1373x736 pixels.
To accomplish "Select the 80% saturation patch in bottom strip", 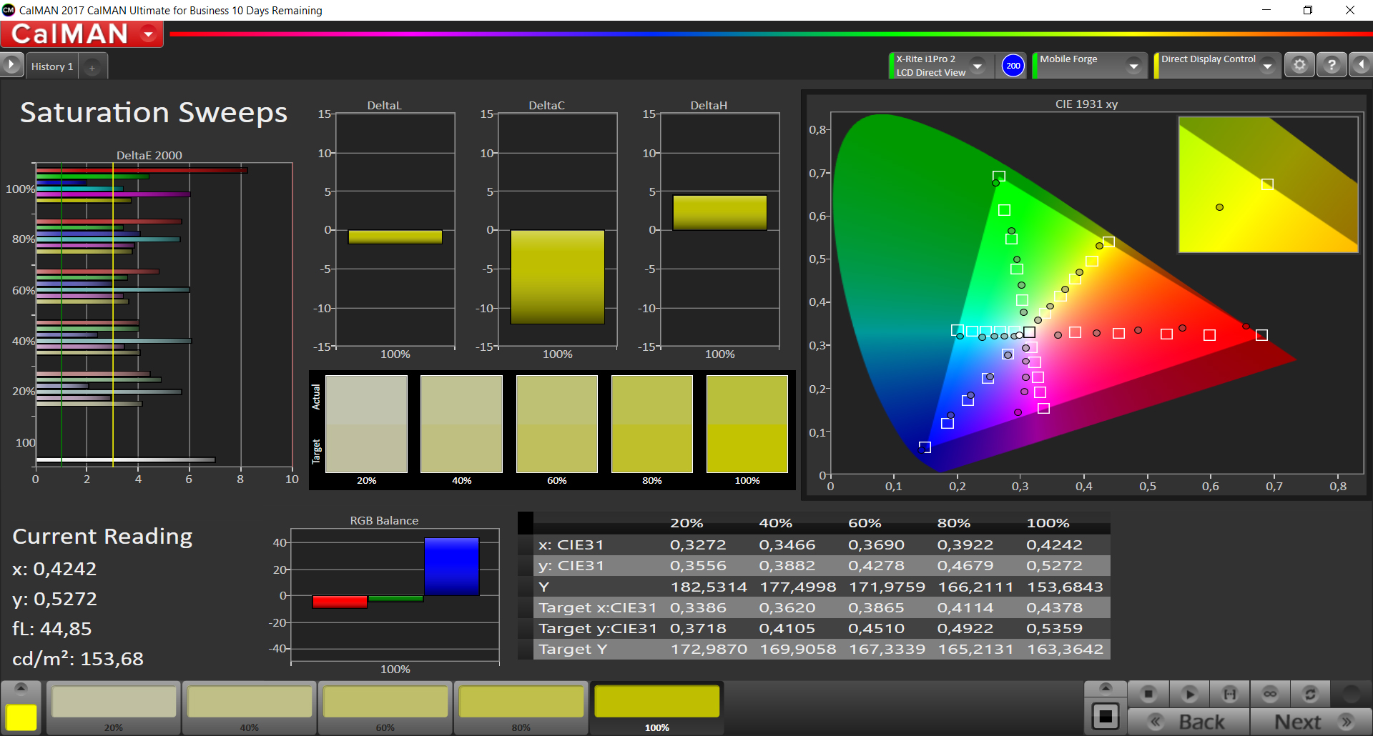I will [521, 707].
